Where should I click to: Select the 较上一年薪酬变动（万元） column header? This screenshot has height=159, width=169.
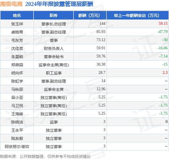(138, 16)
